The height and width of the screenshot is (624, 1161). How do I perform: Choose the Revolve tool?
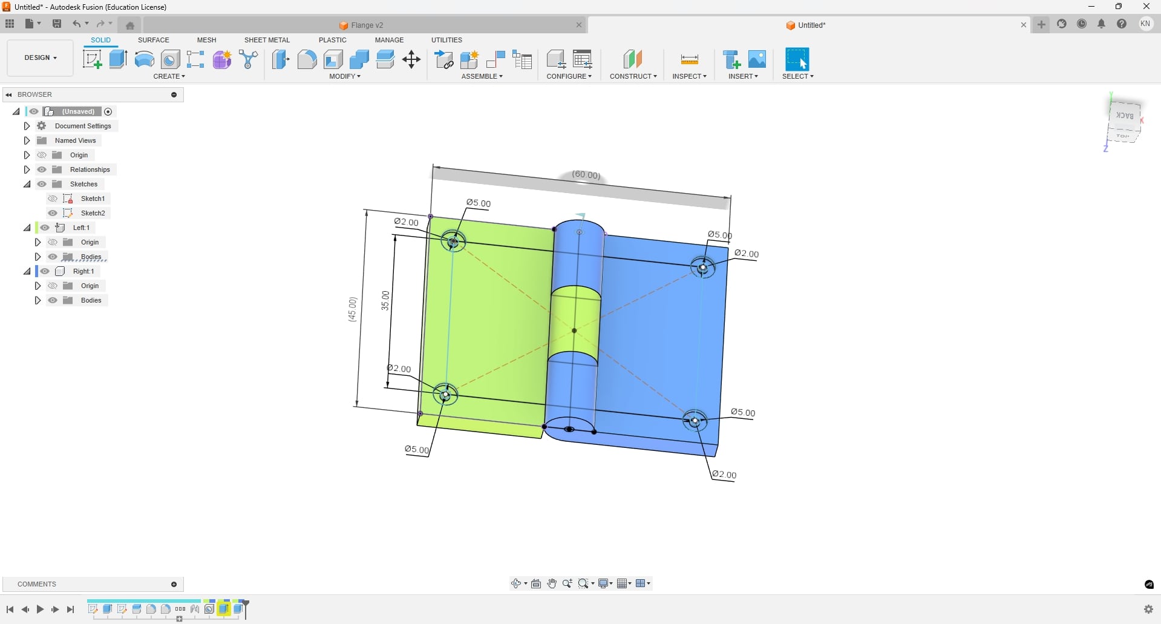pos(144,59)
